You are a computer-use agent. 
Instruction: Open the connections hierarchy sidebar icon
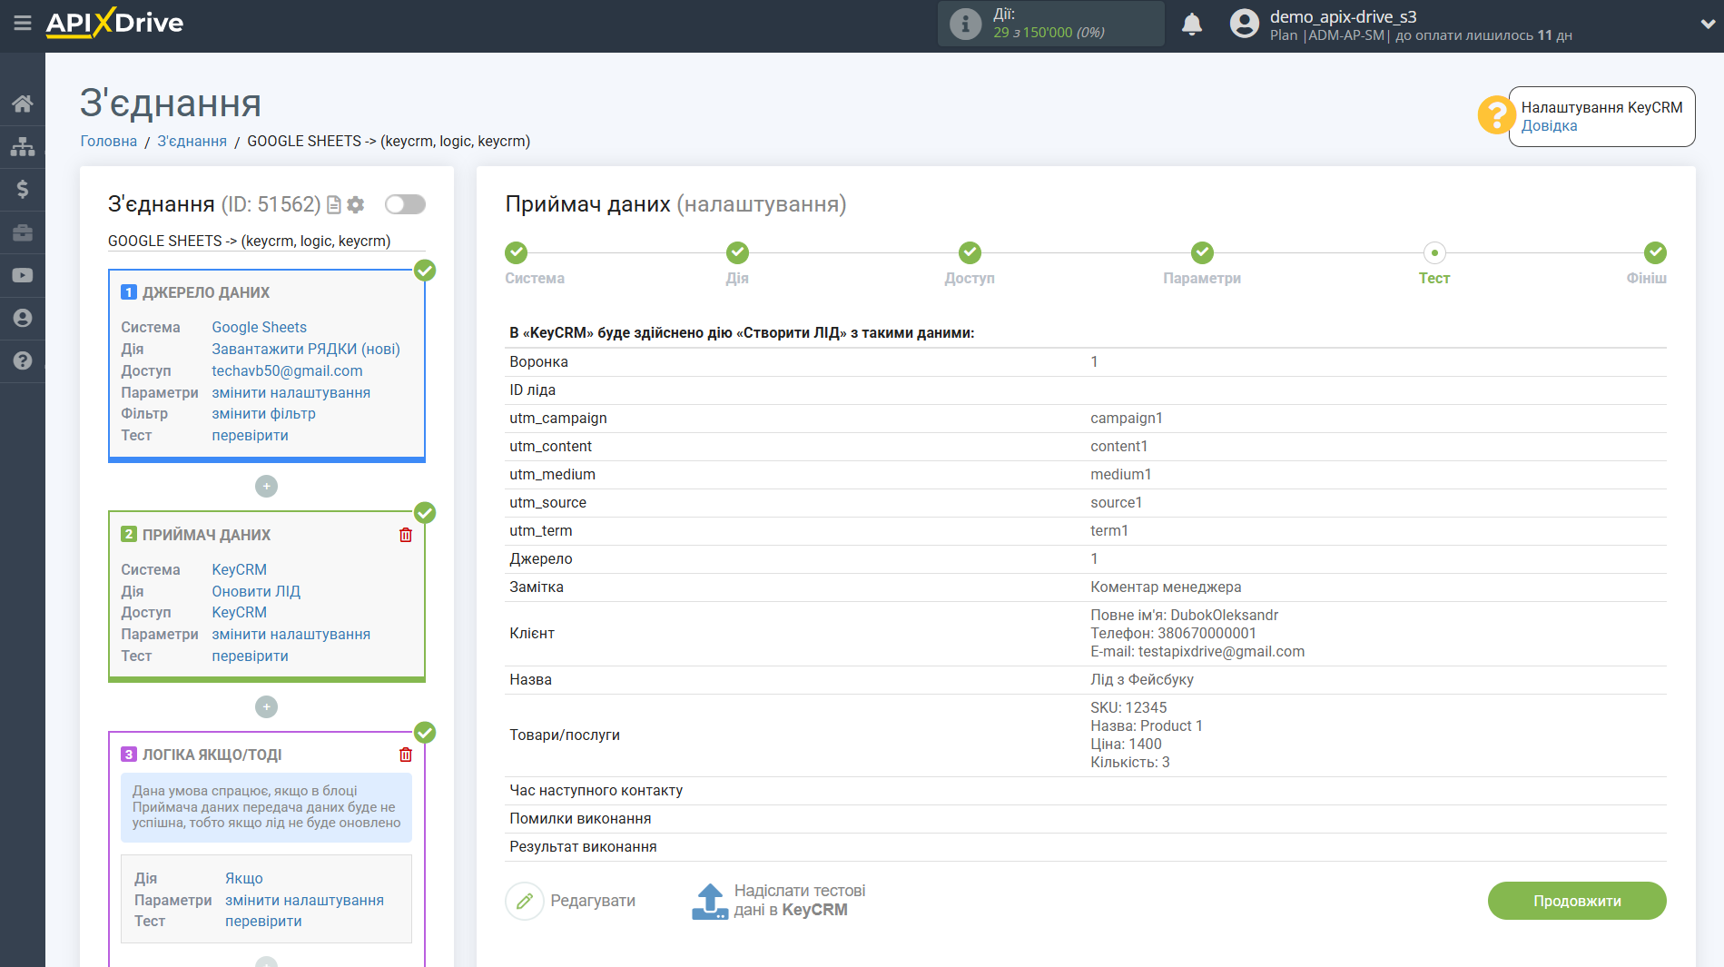pos(23,146)
